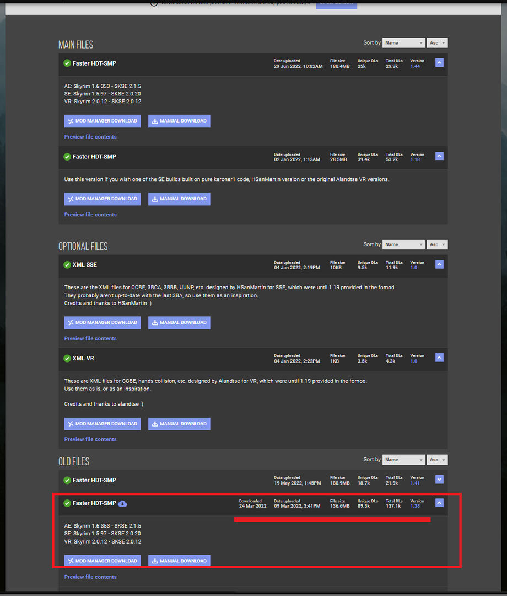The width and height of the screenshot is (507, 596).
Task: Click green check icon beside XML SSE
Action: tap(67, 265)
